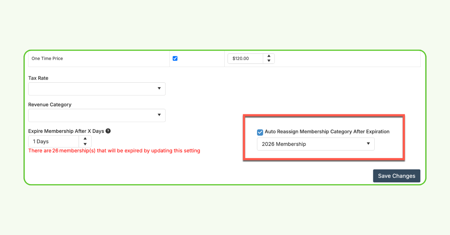This screenshot has height=235, width=450.
Task: Click the 2026 Membership dropdown arrow icon
Action: point(368,144)
